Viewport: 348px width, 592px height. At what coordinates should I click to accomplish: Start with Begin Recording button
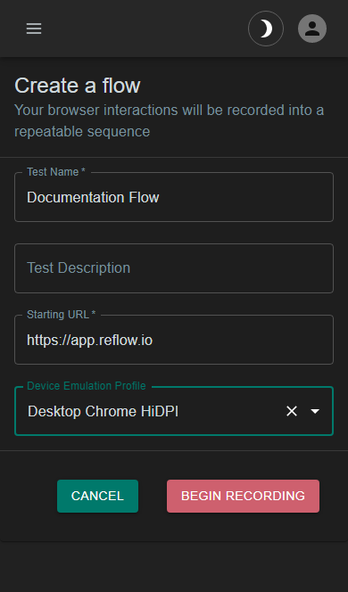tap(243, 496)
